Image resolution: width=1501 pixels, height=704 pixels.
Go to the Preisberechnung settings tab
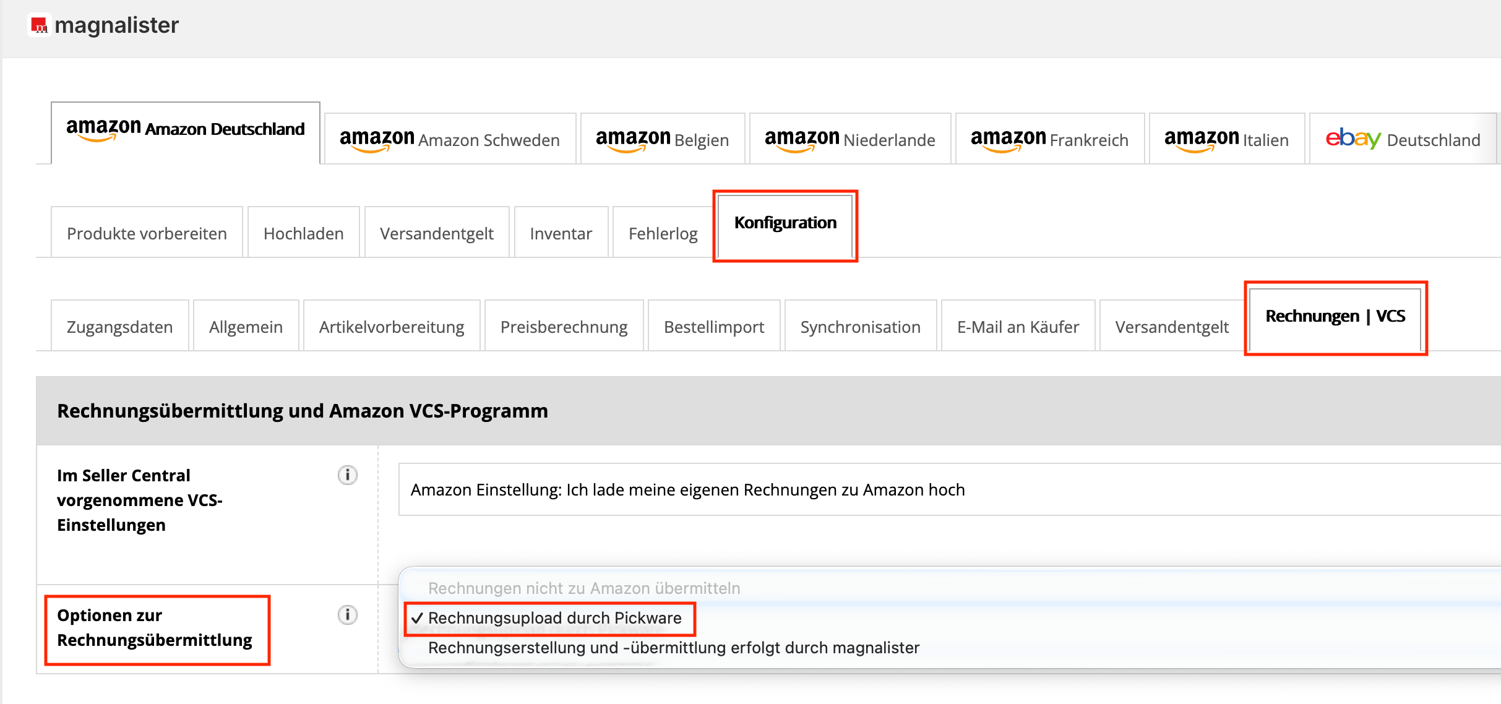[564, 327]
